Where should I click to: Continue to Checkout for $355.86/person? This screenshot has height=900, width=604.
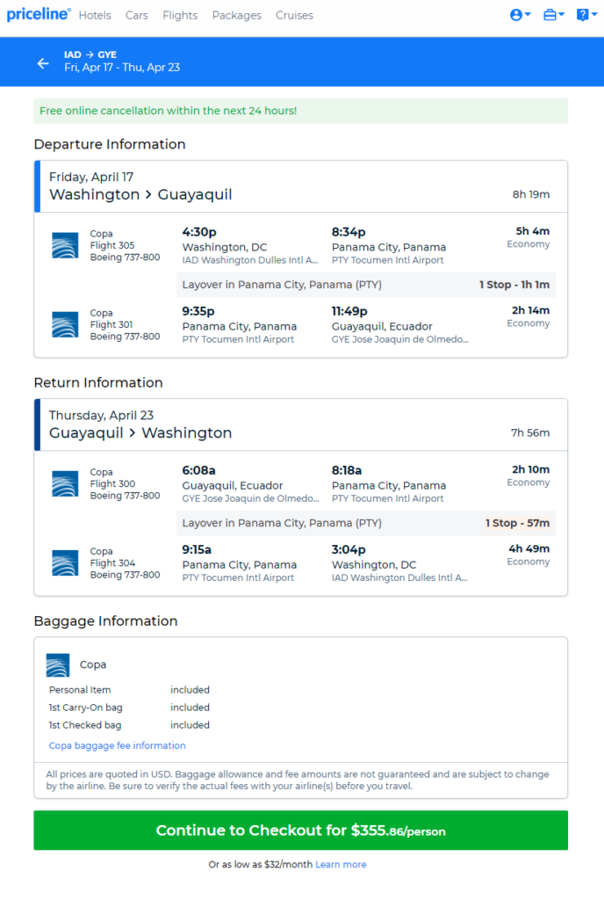[x=301, y=831]
